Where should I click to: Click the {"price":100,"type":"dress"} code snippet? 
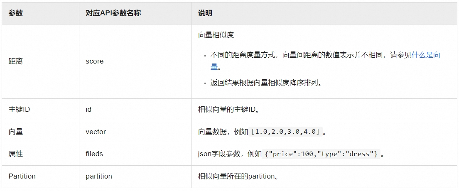coord(322,154)
